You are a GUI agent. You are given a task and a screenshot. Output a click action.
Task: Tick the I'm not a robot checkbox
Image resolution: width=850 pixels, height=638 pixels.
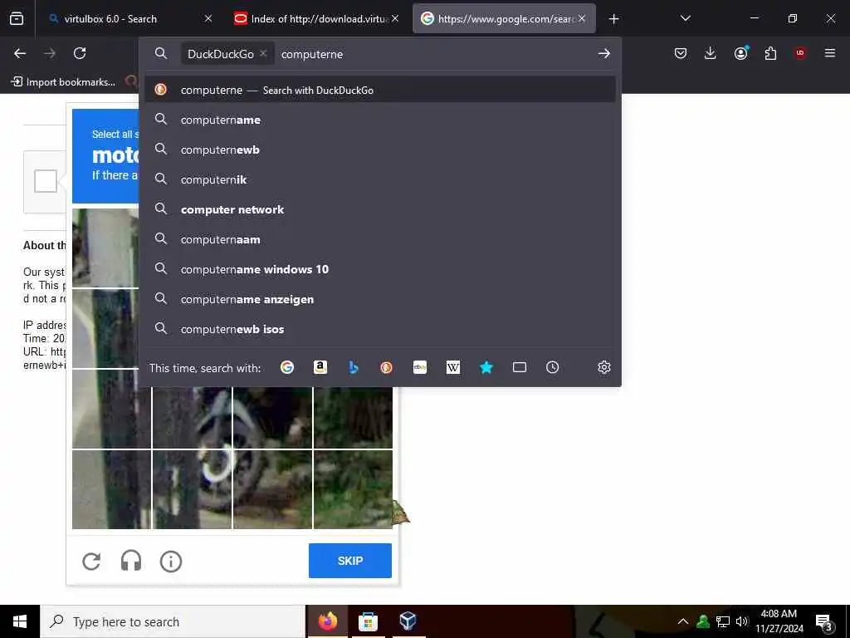[46, 181]
